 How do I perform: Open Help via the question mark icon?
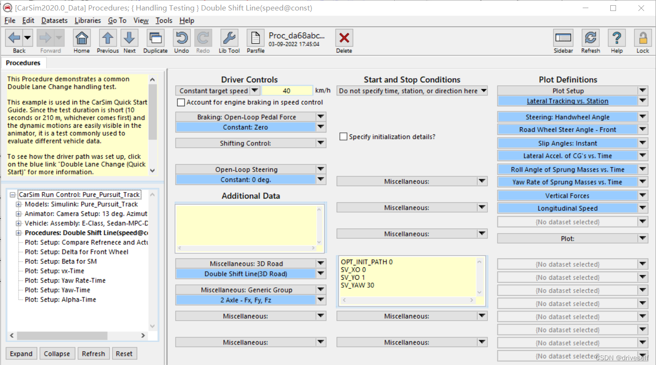[617, 38]
